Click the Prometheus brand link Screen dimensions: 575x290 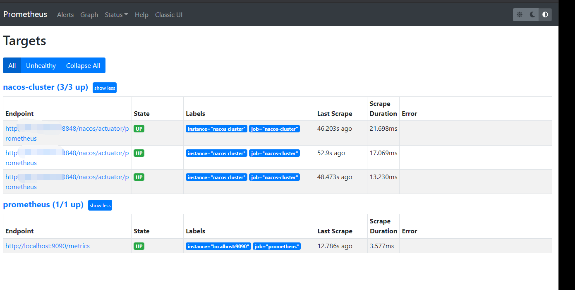coord(25,14)
